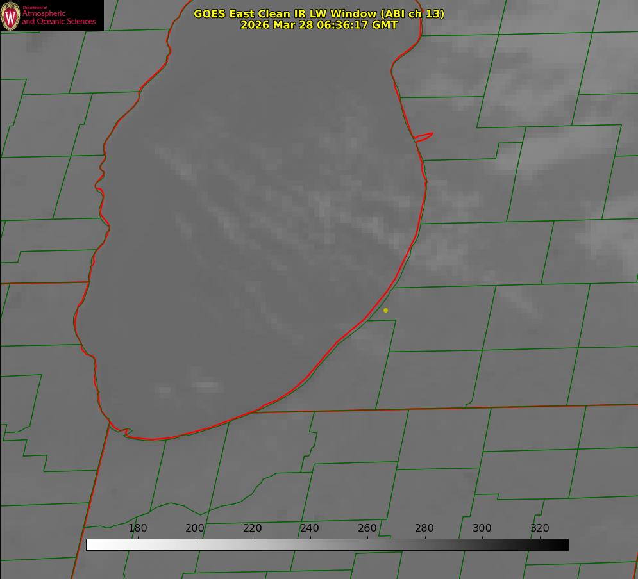Click the '260' colorbar label

point(367,528)
